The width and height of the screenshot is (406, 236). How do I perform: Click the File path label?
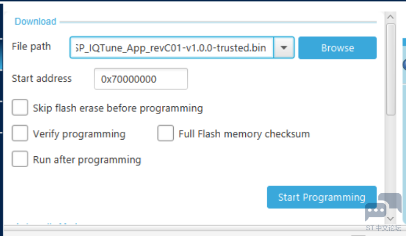[31, 47]
